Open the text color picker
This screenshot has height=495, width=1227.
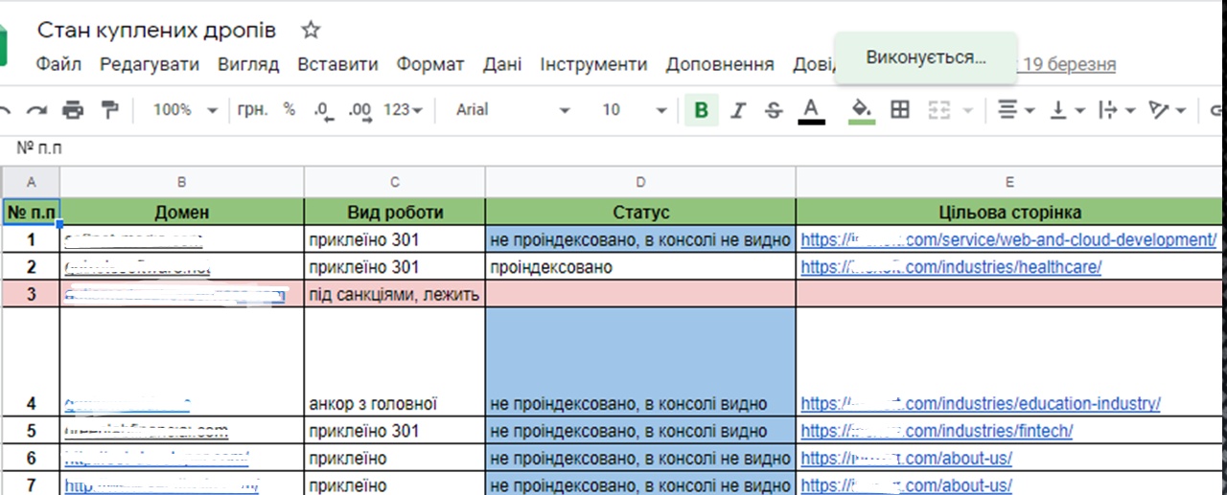[812, 111]
